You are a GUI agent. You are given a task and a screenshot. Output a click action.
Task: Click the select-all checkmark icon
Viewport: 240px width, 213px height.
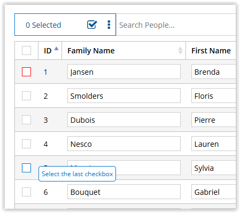click(92, 25)
